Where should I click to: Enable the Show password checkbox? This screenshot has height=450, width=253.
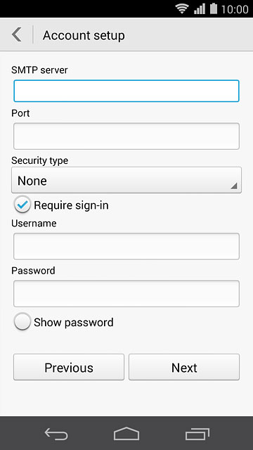pos(22,321)
